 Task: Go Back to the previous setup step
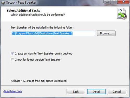(x=76, y=92)
